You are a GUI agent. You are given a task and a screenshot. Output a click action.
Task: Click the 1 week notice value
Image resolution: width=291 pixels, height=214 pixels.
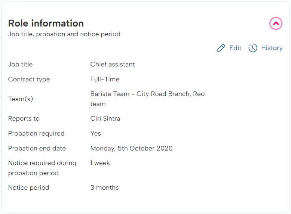tap(100, 163)
